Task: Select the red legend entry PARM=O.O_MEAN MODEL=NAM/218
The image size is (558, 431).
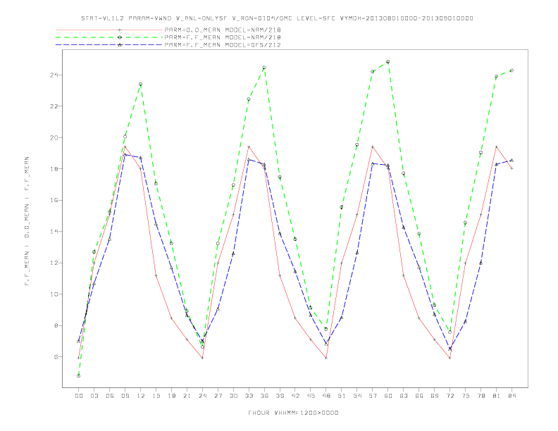Action: tap(223, 30)
